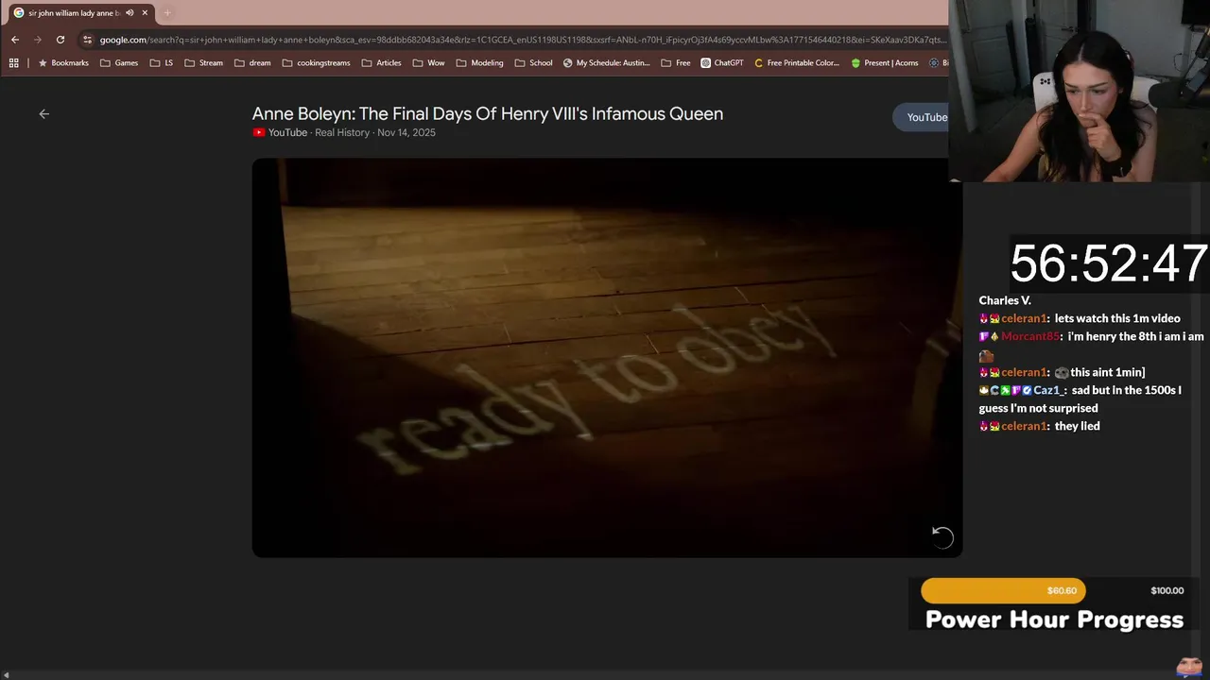This screenshot has width=1210, height=680.
Task: Click the 'this aint 1min]' chat message
Action: pos(1107,372)
